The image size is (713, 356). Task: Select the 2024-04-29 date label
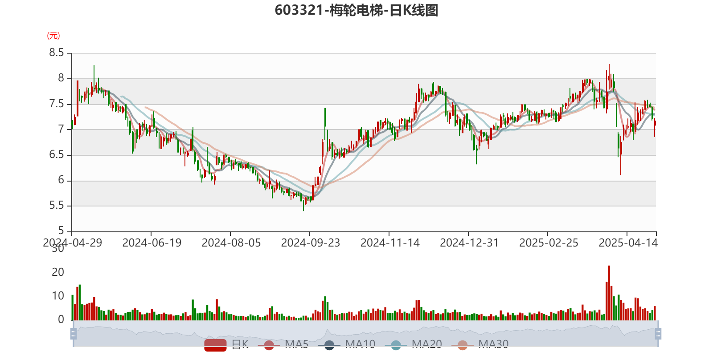(72, 243)
